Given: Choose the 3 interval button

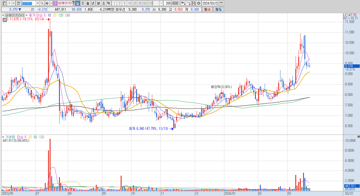Looking at the screenshot, I should (x=119, y=3).
